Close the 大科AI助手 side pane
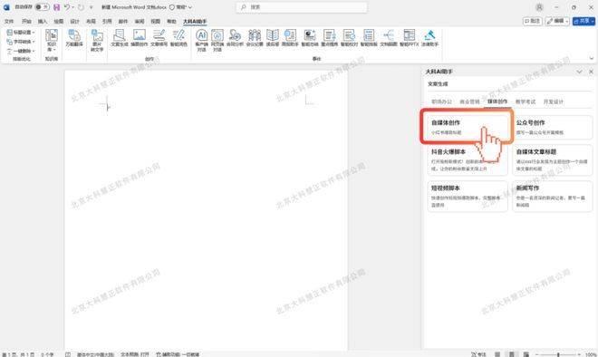The width and height of the screenshot is (598, 357). 591,72
